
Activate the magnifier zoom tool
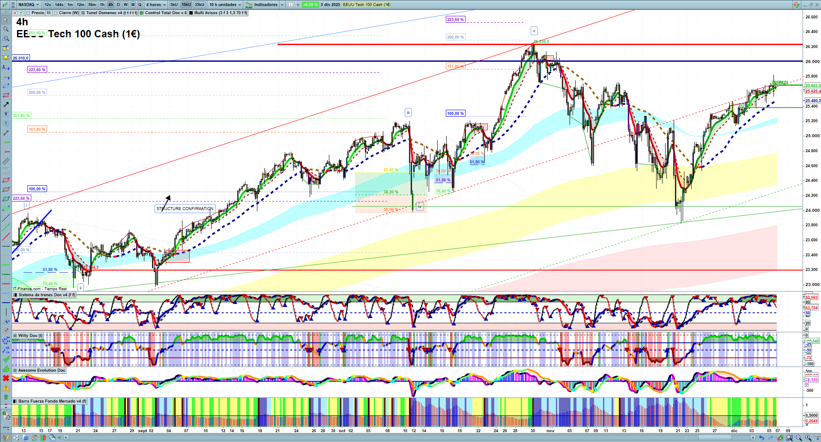[6, 29]
